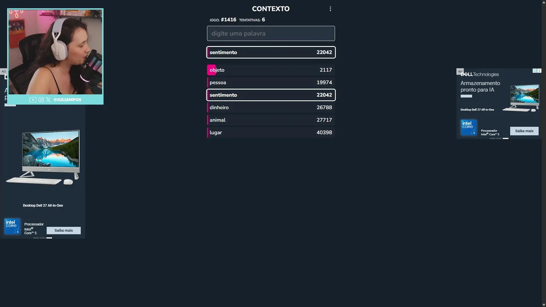Select the 'pessoa' guess row
546x307 pixels.
[x=271, y=82]
